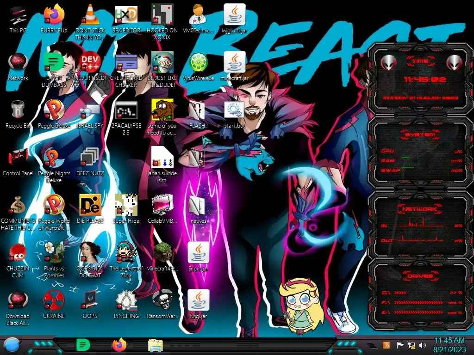Screen dimensions: 474x355
Task: Open the natives folder
Action: 197,206
